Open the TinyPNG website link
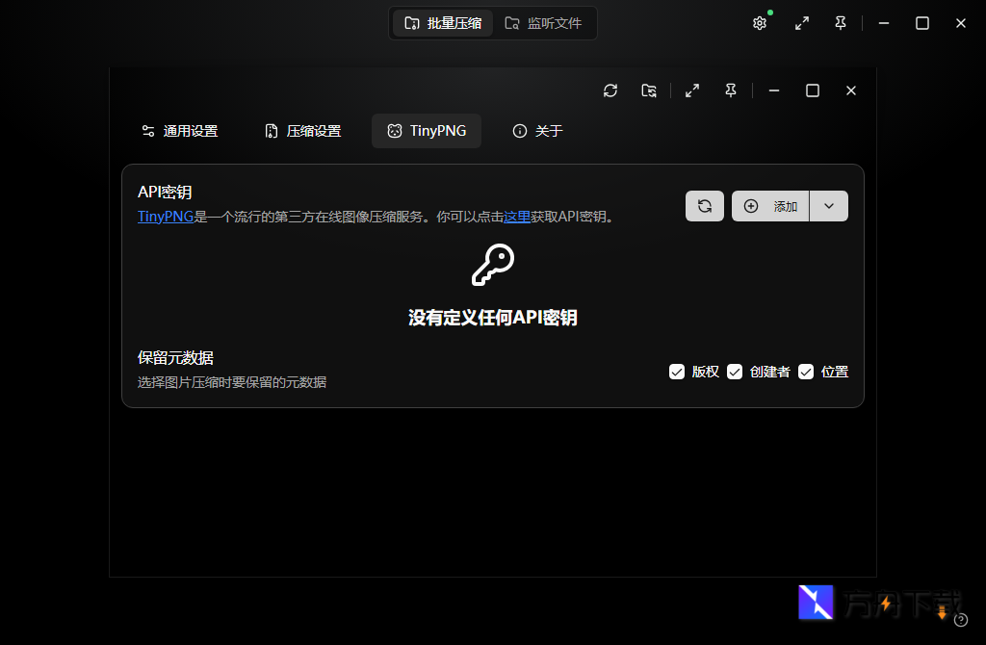The width and height of the screenshot is (986, 645). coord(165,217)
